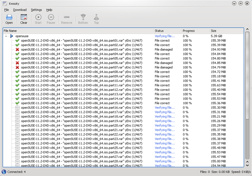
Task: Click envelope icon of part26.rar row
Action: point(17,152)
